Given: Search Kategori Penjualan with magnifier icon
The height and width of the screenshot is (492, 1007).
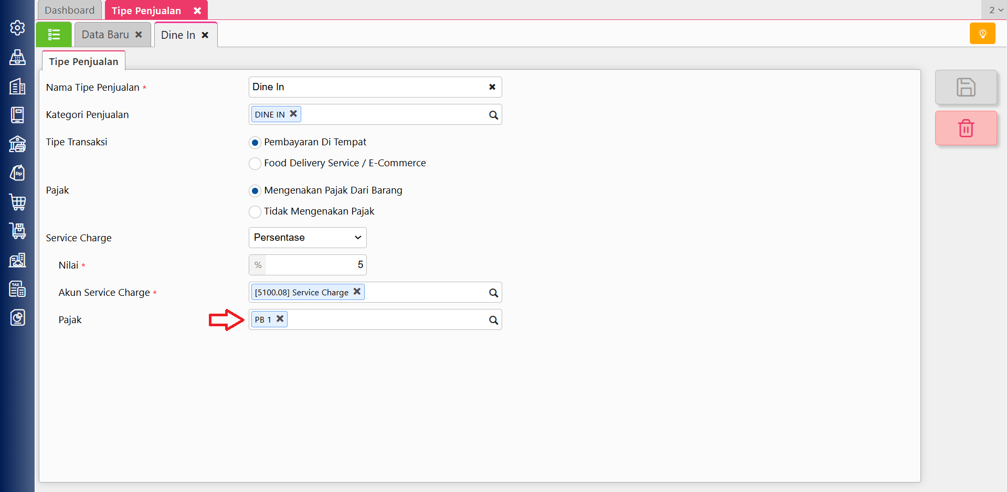Looking at the screenshot, I should tap(493, 115).
